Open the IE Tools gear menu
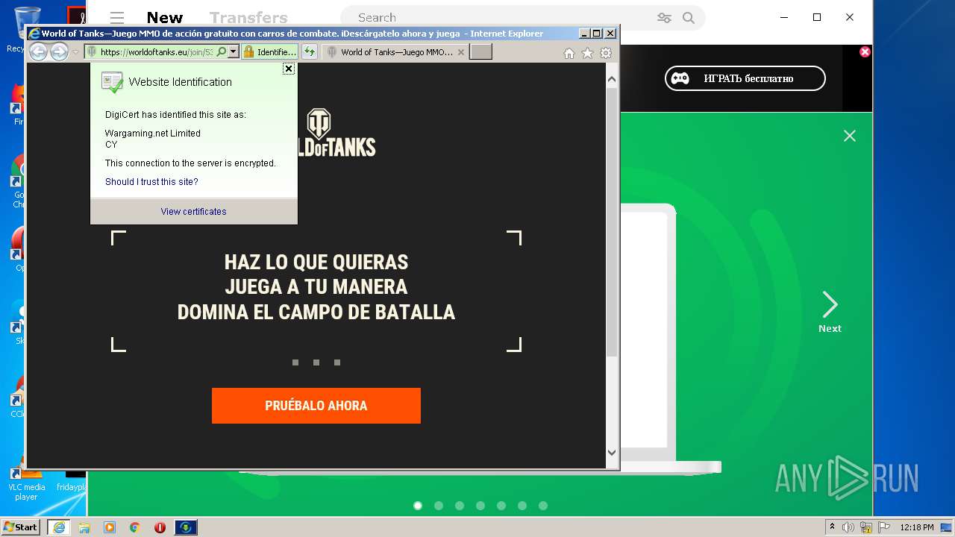Image resolution: width=955 pixels, height=537 pixels. [606, 53]
